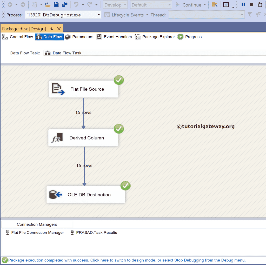
Task: Click the green success checkmark on Flat File Source
Action: (x=119, y=80)
